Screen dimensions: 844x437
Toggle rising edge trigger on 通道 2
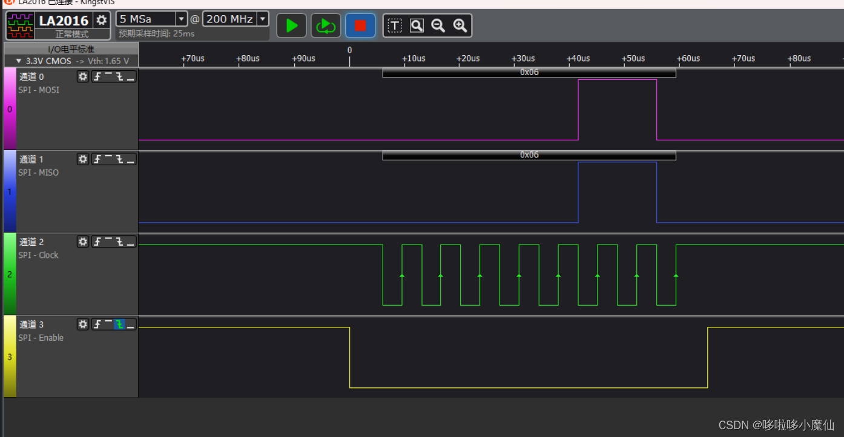(x=97, y=242)
